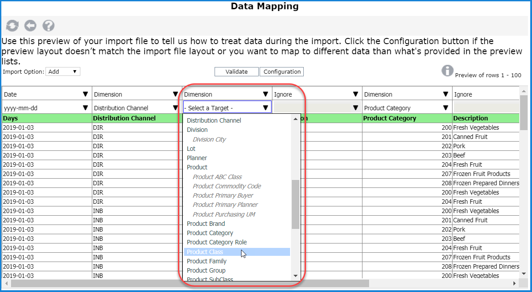Open the help question mark icon

point(48,26)
